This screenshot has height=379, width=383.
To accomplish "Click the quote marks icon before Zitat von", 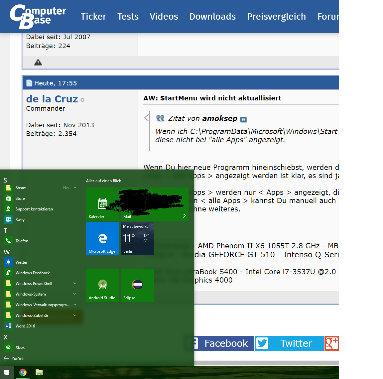I will coord(160,118).
